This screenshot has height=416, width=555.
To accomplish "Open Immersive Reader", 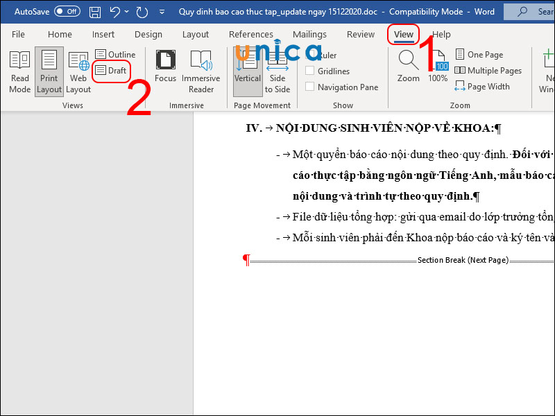I will [x=201, y=71].
